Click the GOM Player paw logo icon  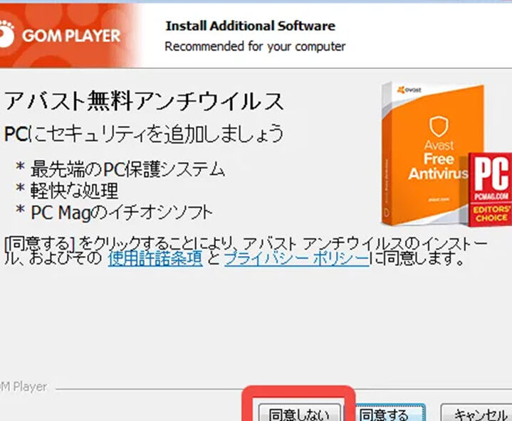[9, 34]
